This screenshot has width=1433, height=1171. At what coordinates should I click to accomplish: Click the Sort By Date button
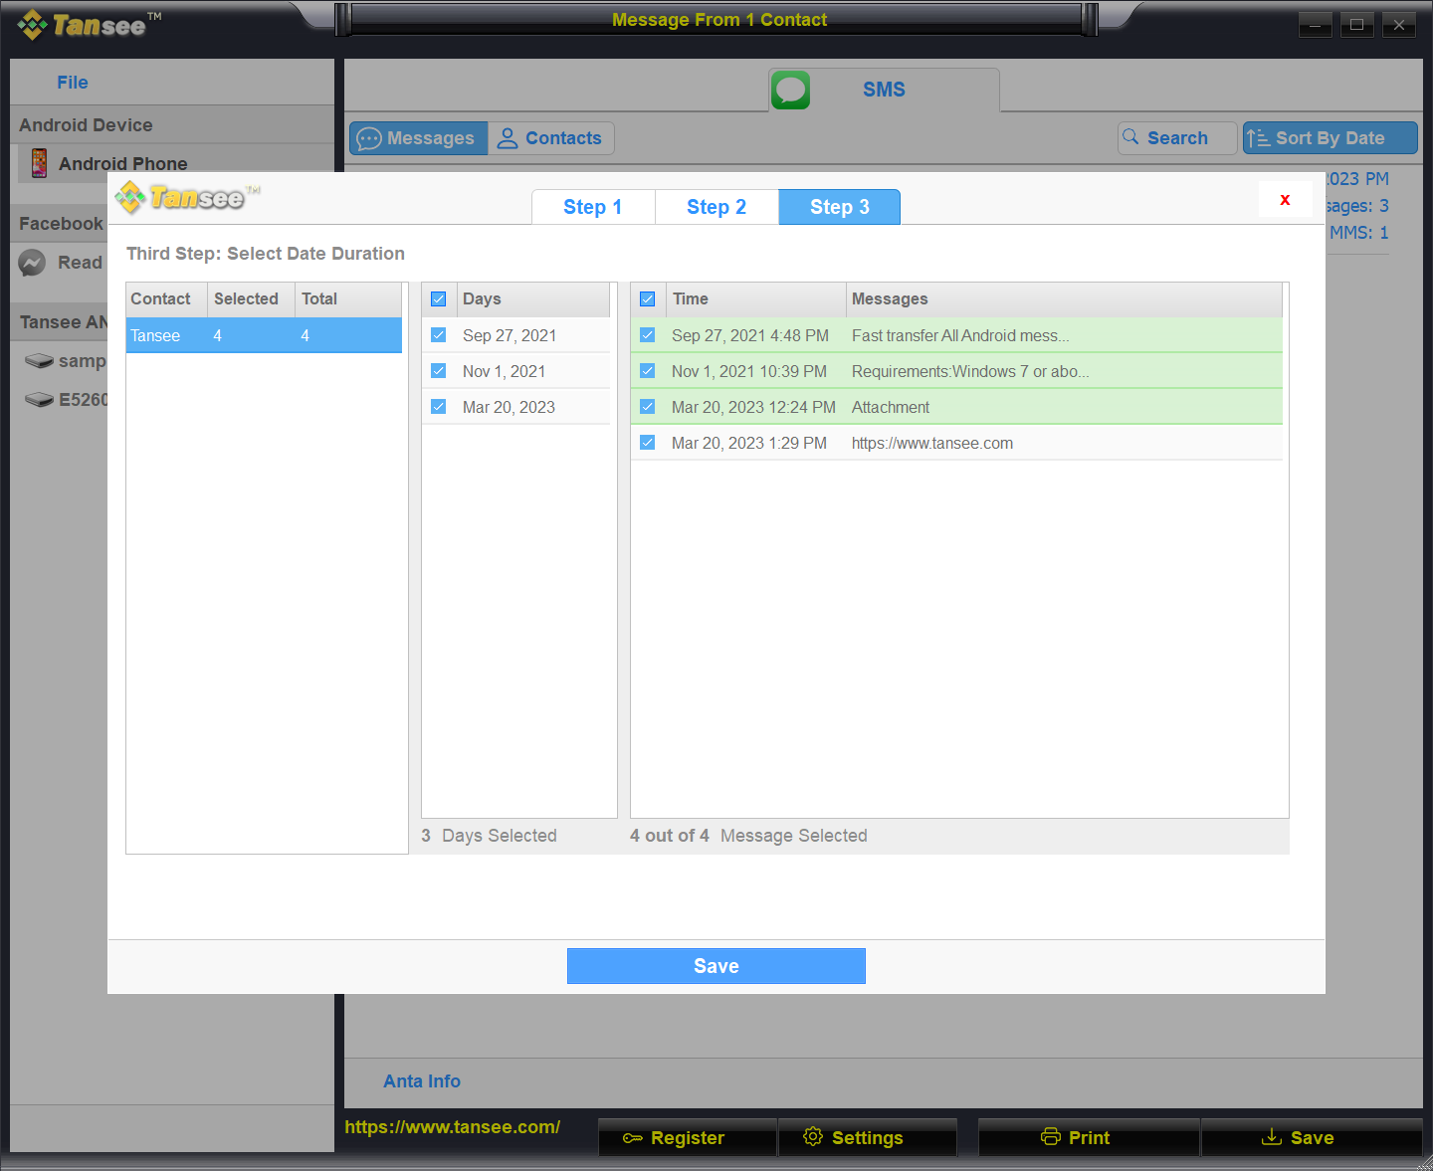click(x=1330, y=138)
